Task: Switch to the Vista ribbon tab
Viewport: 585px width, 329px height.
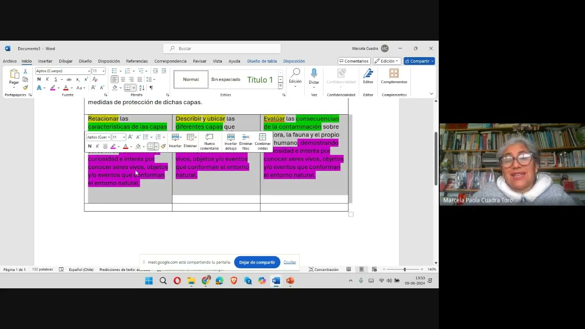Action: tap(218, 61)
